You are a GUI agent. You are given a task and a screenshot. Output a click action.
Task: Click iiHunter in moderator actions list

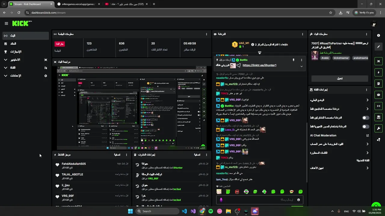pyautogui.click(x=178, y=168)
